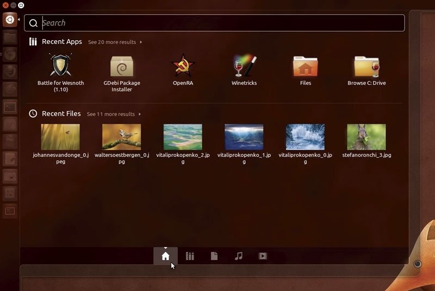Image resolution: width=435 pixels, height=291 pixels.
Task: Open the Firefox icon in the launcher
Action: click(10, 72)
